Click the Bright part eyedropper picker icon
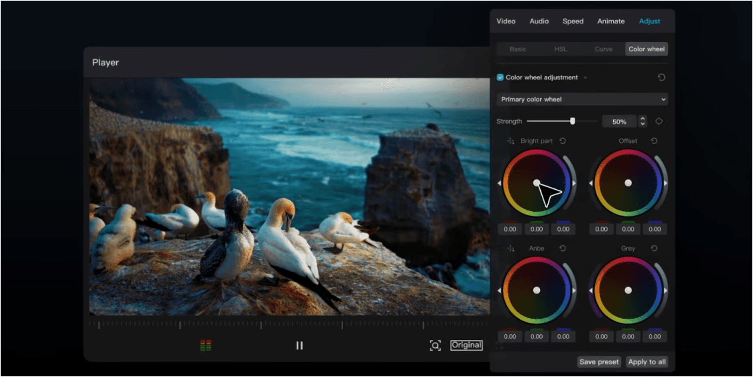Screen dimensions: 753x377 pos(511,141)
